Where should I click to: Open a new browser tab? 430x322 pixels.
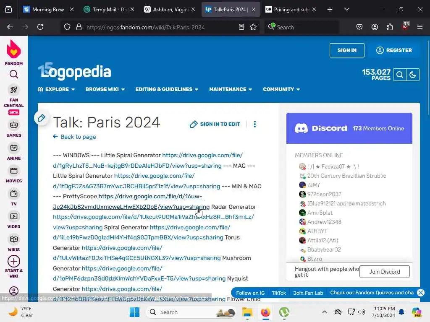click(330, 10)
